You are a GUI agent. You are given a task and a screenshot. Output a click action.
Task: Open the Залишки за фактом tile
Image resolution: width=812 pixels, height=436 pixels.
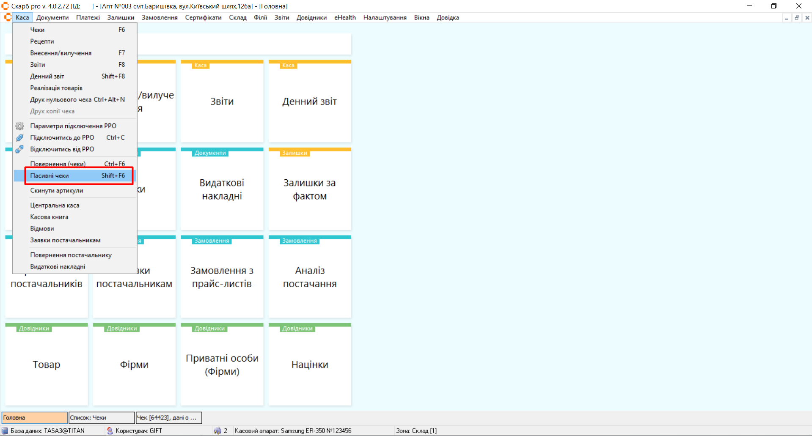(310, 189)
